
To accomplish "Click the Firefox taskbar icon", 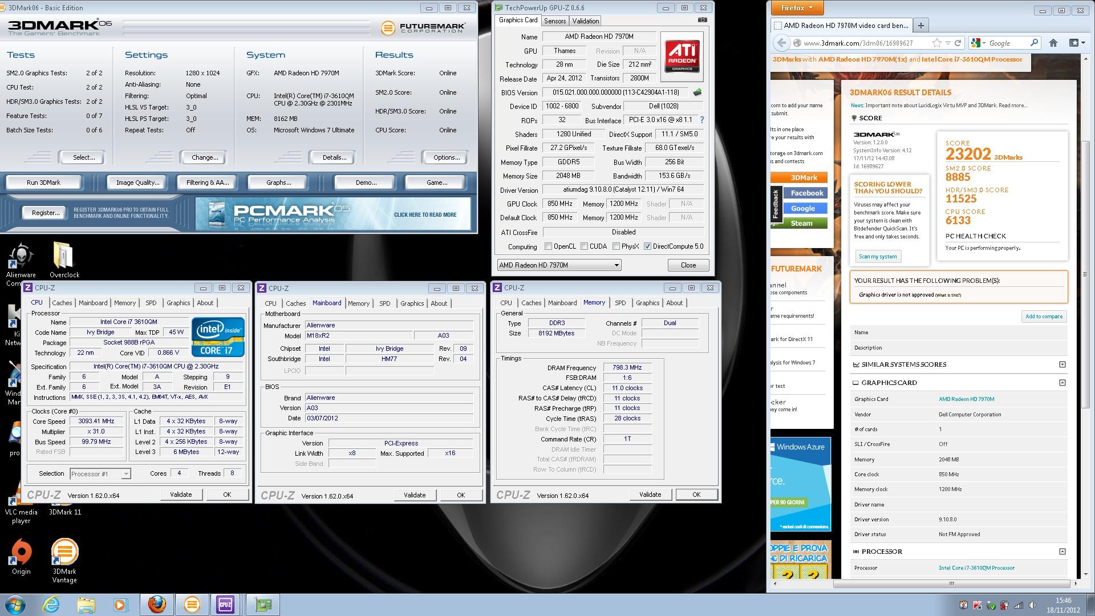I will (x=157, y=605).
